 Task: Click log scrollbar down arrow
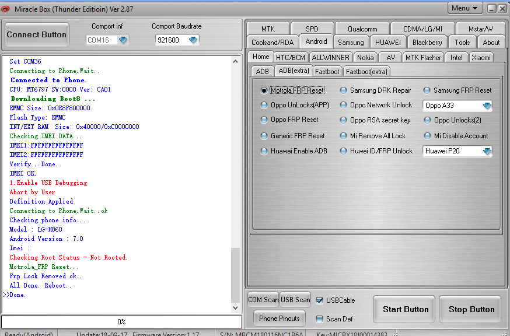click(236, 307)
